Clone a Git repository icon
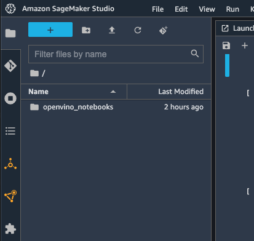Image resolution: width=254 pixels, height=241 pixels. pyautogui.click(x=164, y=30)
